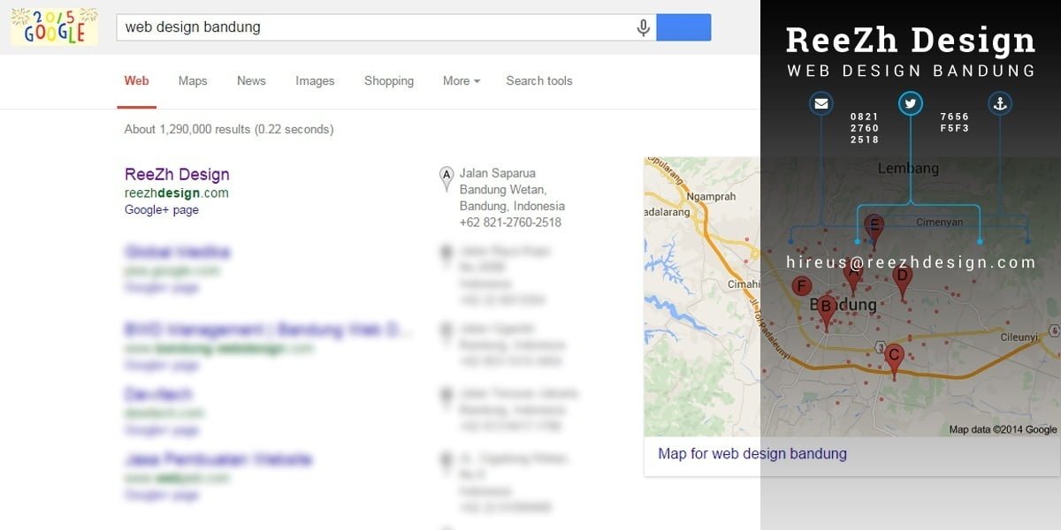Open the Google+ page link
This screenshot has width=1061, height=530.
click(162, 210)
